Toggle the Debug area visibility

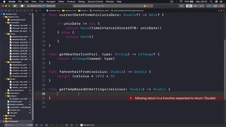(215, 6)
